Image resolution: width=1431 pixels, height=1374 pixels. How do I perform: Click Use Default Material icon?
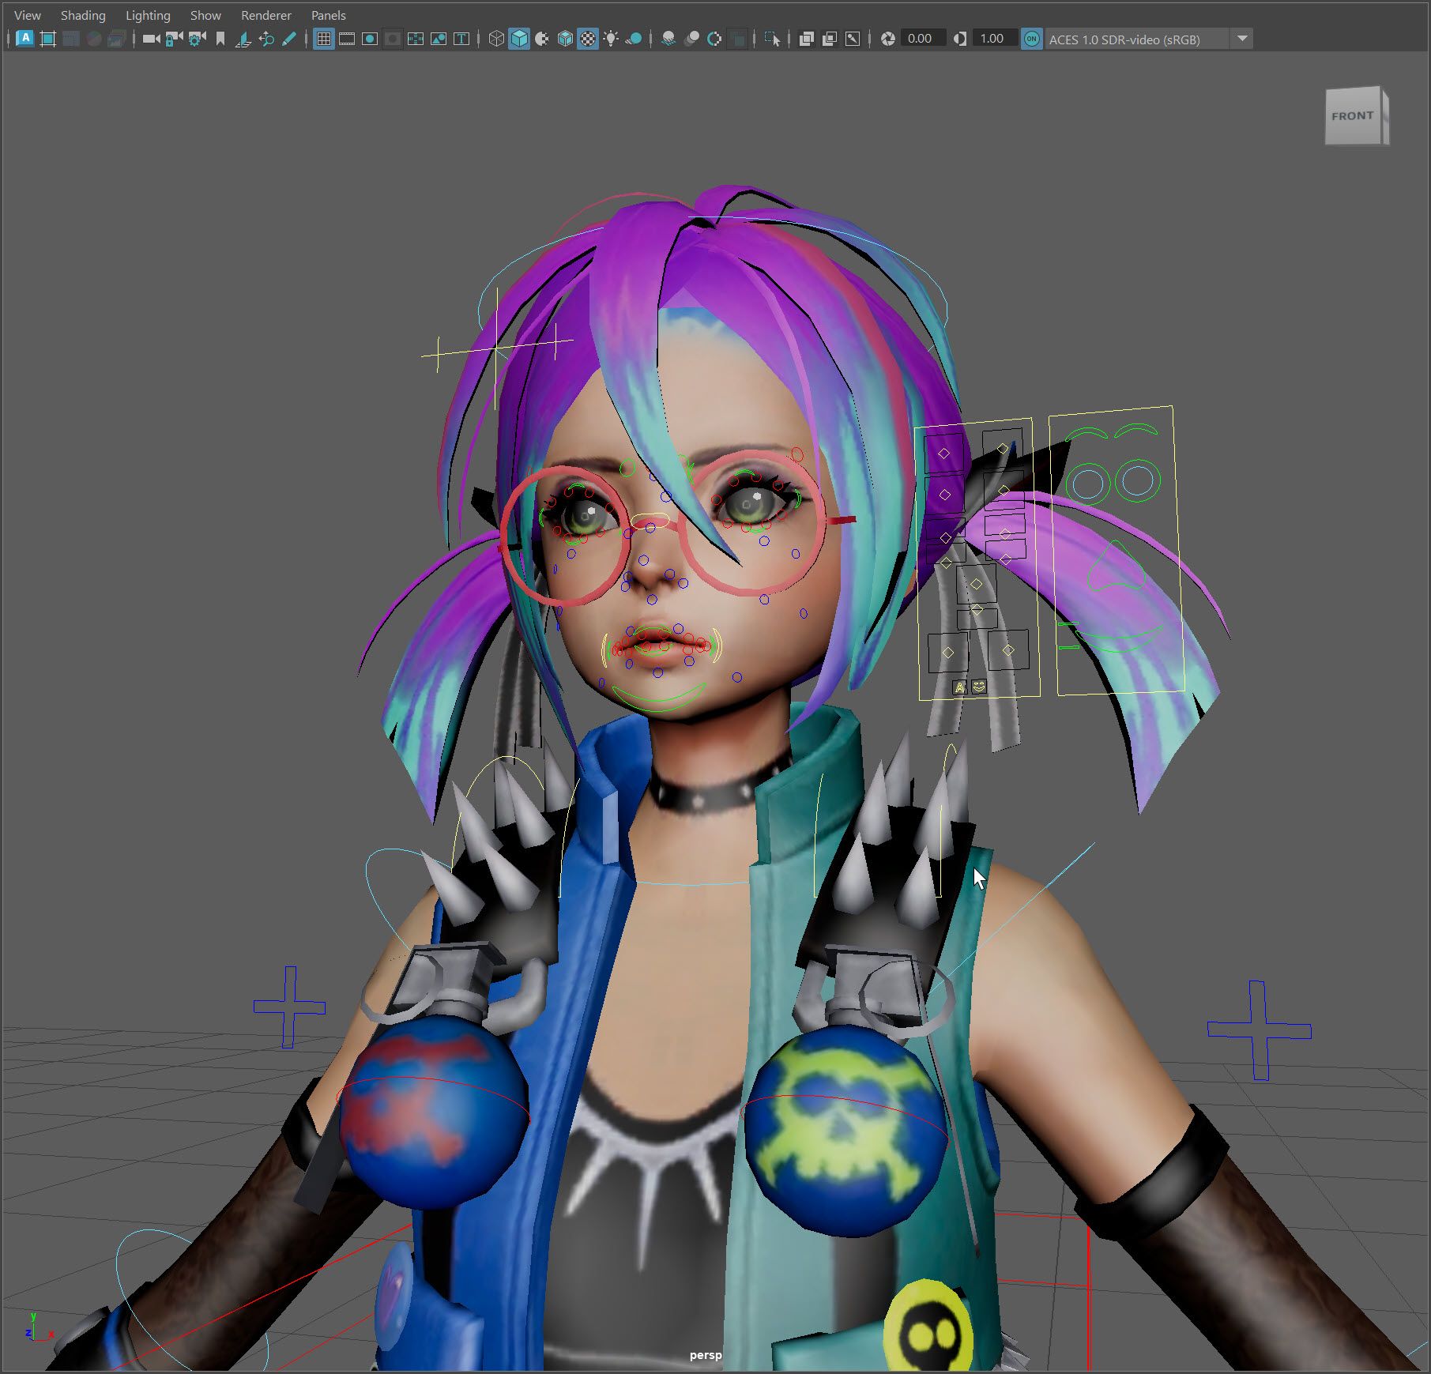542,39
